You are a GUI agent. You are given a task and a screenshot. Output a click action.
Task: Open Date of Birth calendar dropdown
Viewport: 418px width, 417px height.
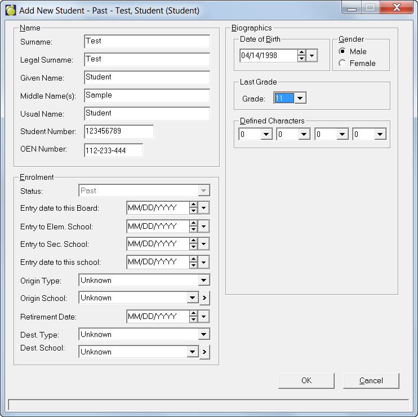pyautogui.click(x=313, y=55)
